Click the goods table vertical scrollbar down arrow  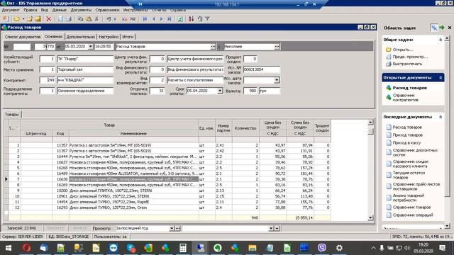pos(370,218)
